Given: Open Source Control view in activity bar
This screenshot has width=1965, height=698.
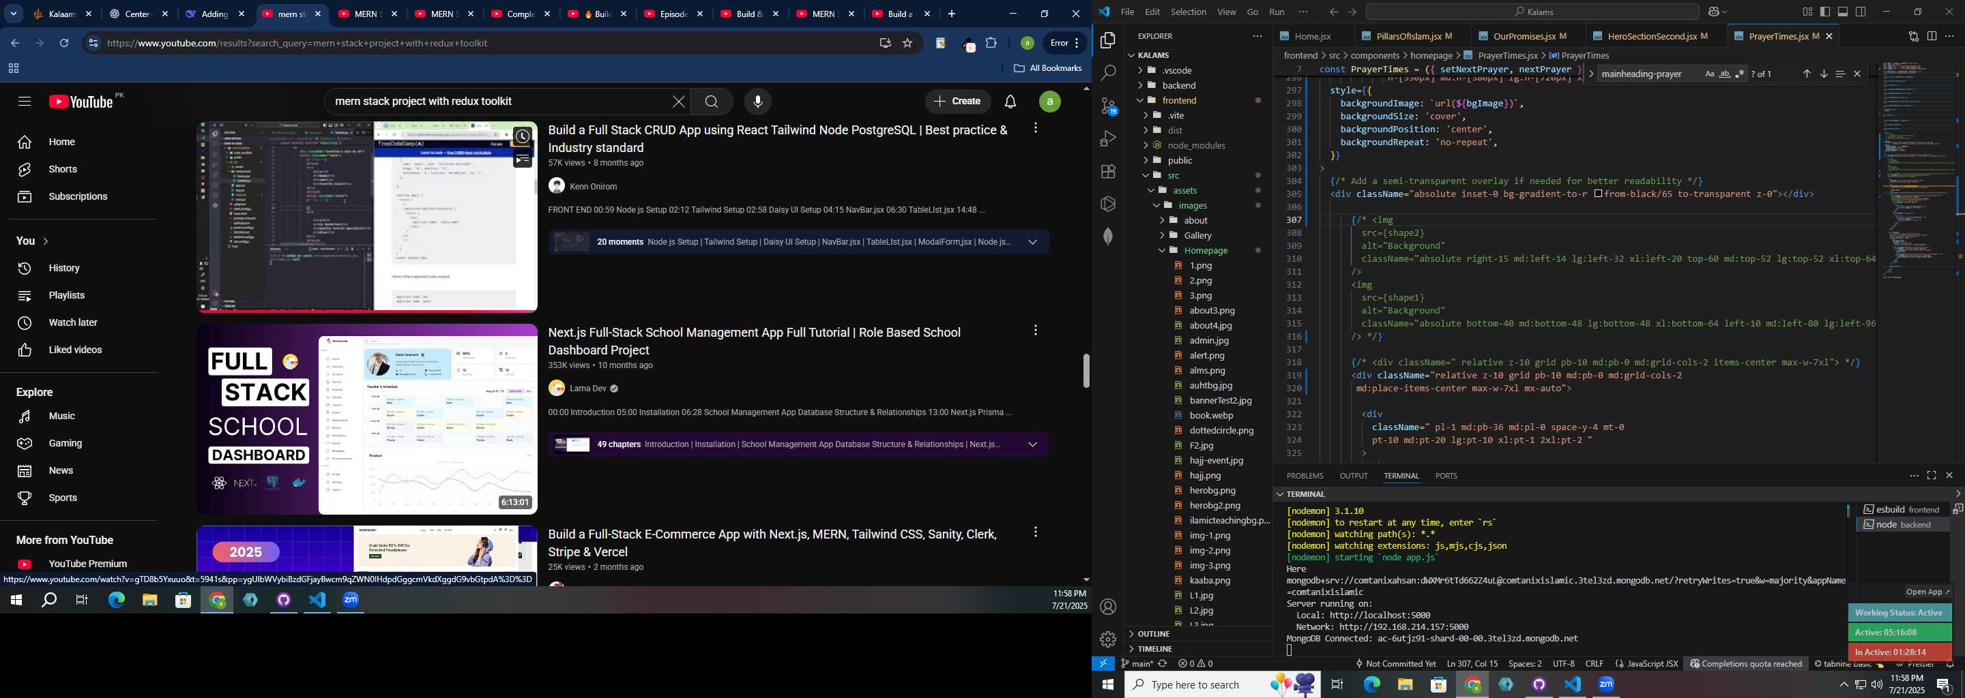Looking at the screenshot, I should coord(1107,106).
